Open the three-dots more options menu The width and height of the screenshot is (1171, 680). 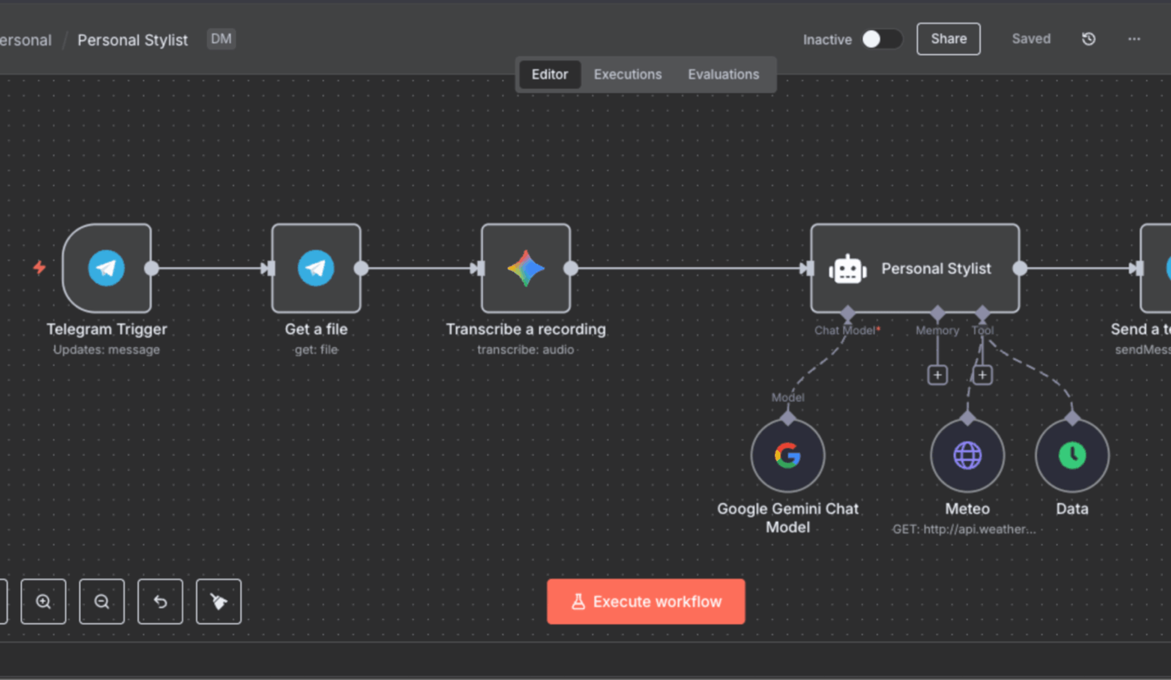pos(1134,39)
